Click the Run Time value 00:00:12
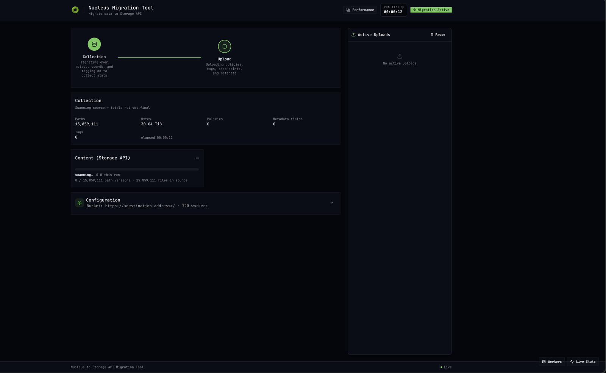The image size is (606, 373). 393,12
